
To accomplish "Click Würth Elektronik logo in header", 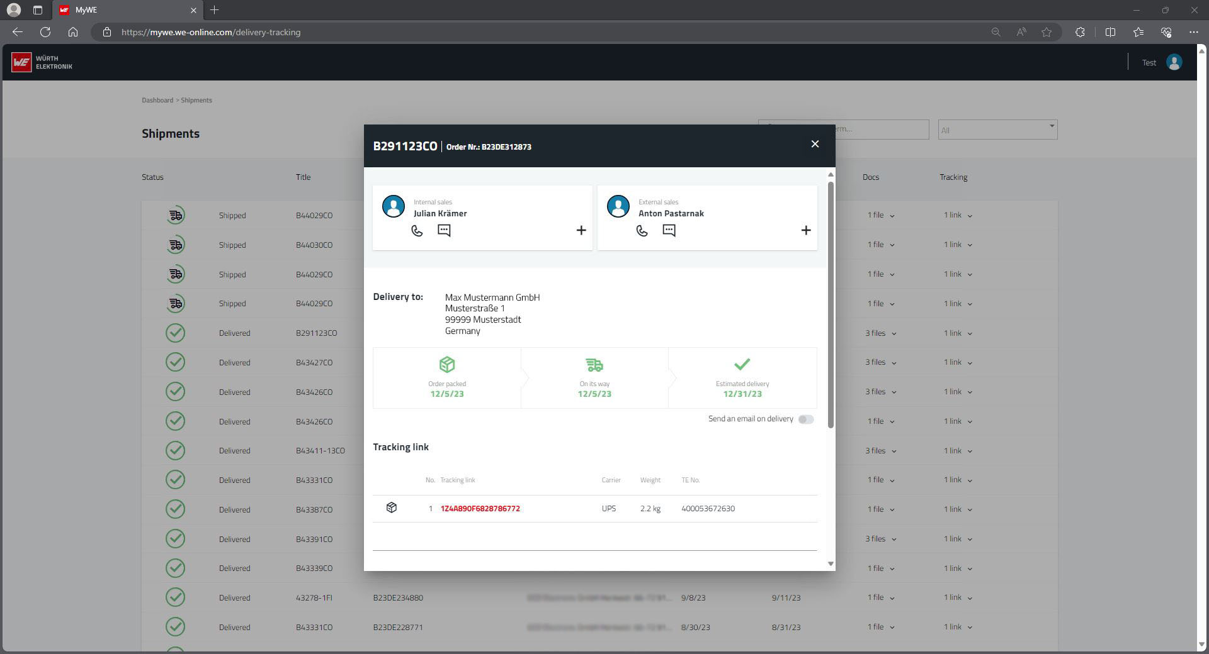I will click(42, 62).
